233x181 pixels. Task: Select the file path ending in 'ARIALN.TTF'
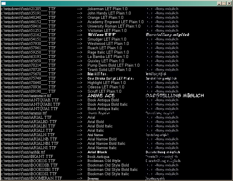click(x=28, y=135)
